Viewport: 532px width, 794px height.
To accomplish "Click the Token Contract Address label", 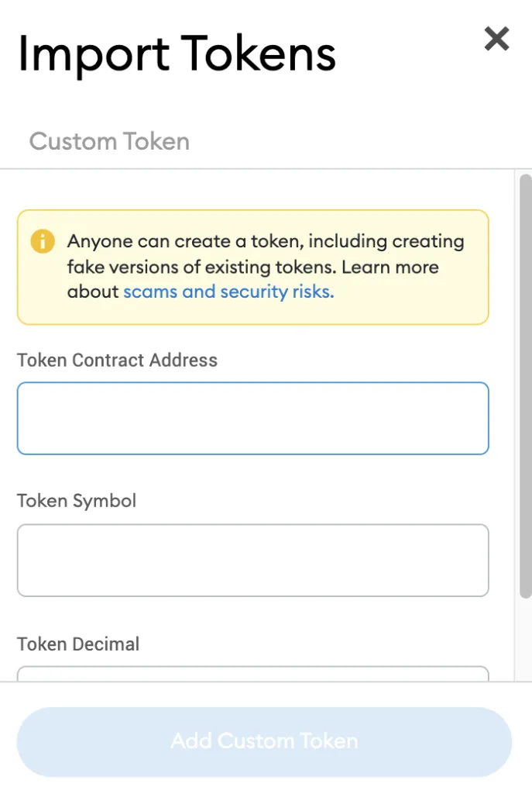I will (118, 360).
